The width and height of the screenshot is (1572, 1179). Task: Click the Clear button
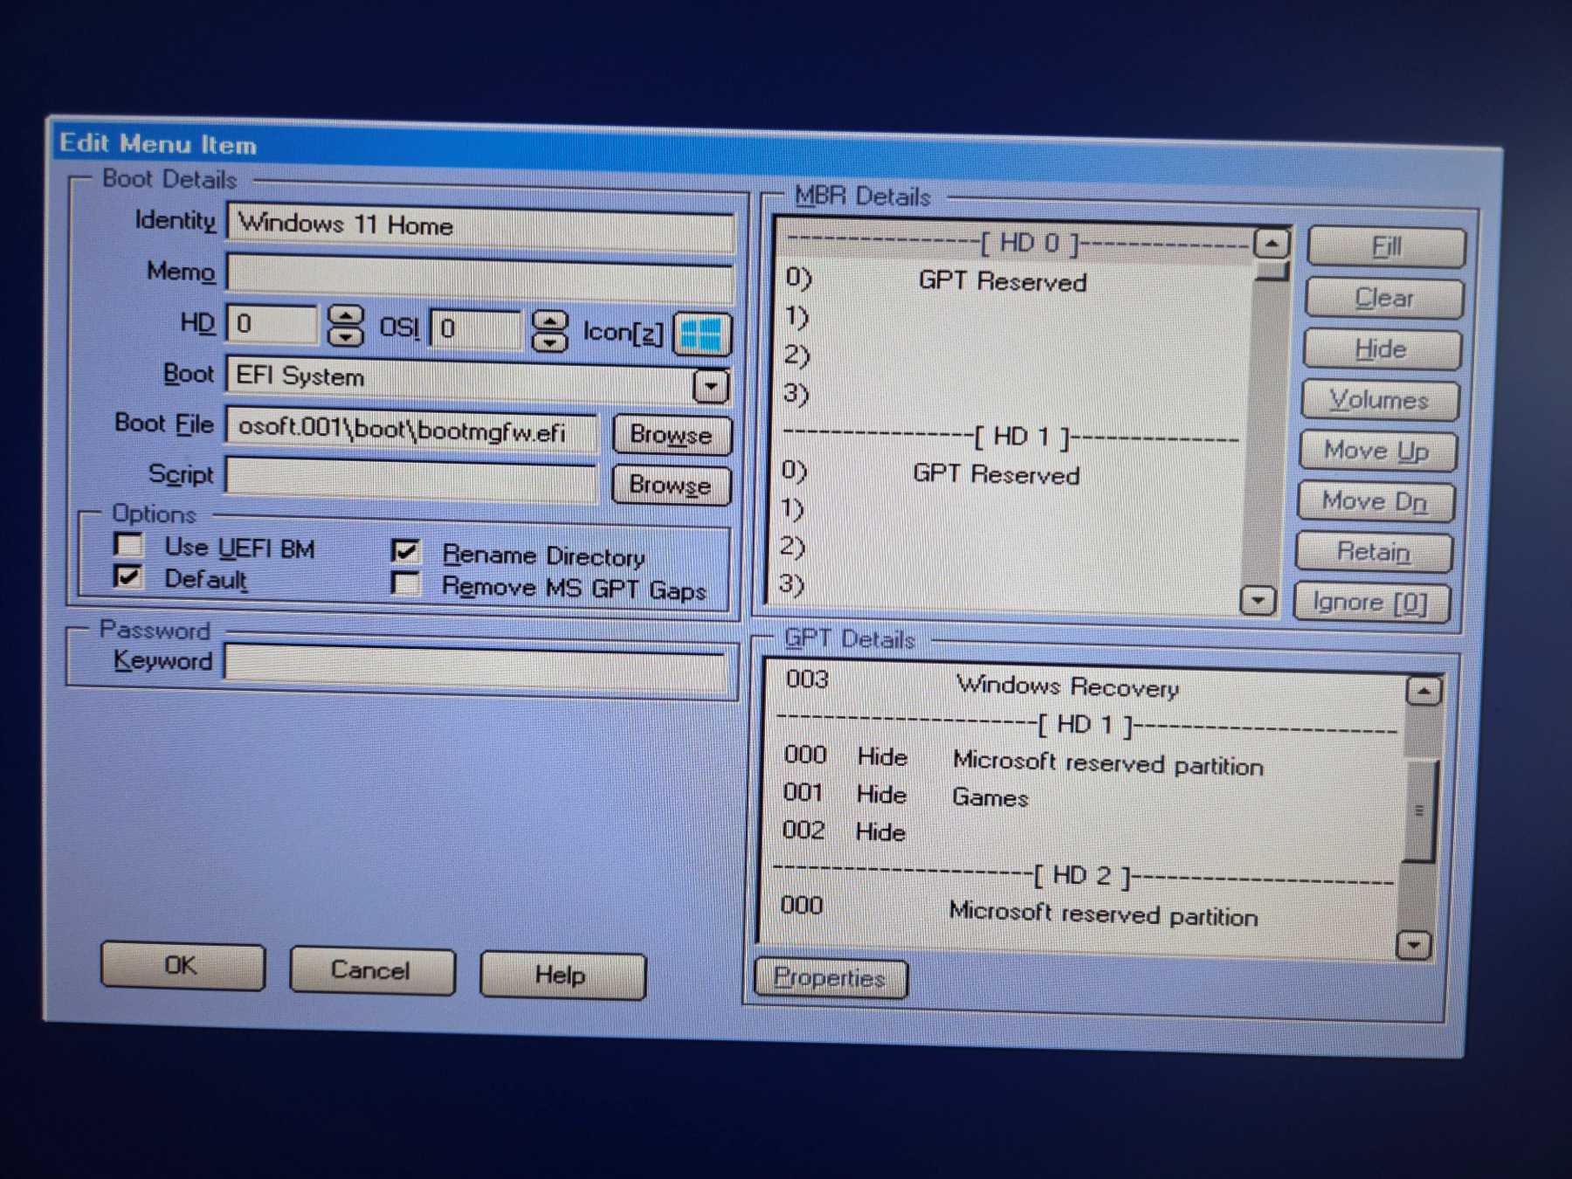point(1383,299)
